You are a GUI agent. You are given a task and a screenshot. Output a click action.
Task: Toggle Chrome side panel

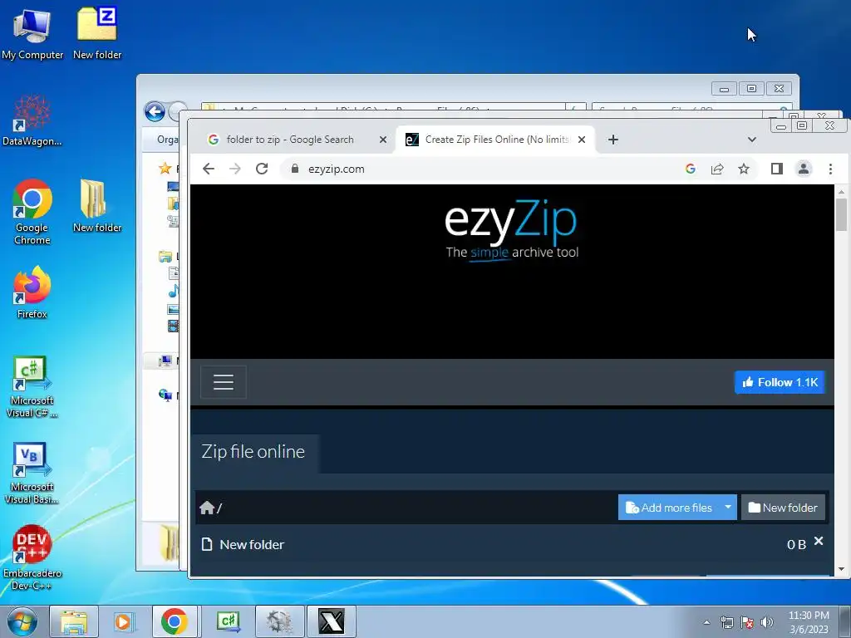tap(777, 169)
